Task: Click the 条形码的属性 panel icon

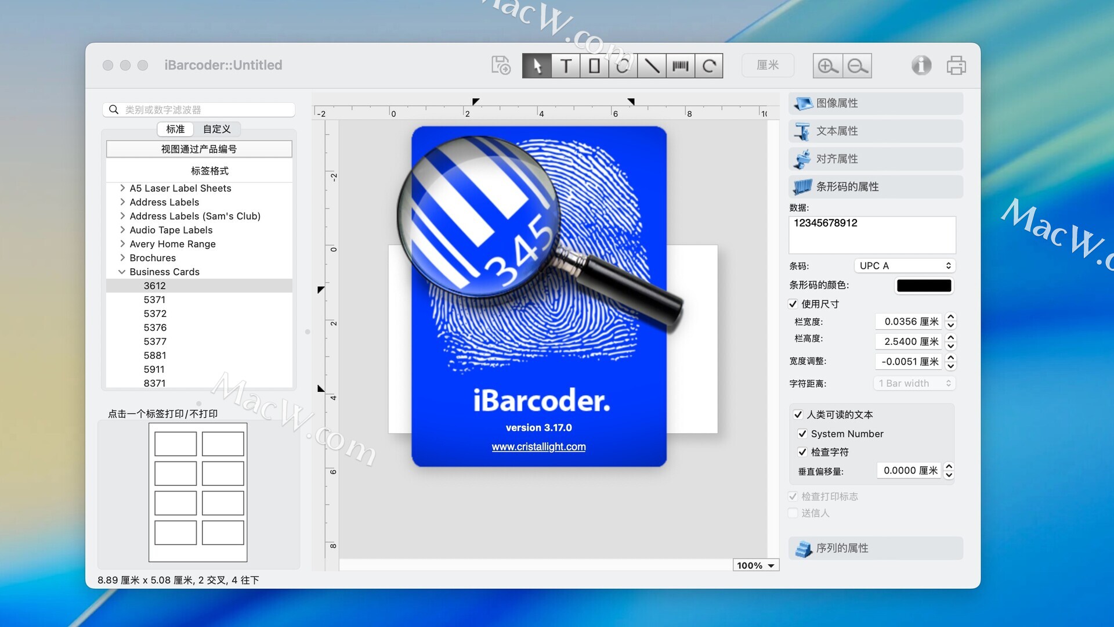Action: 802,187
